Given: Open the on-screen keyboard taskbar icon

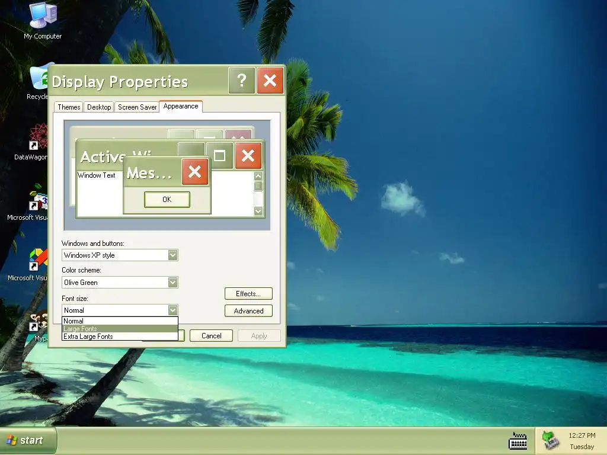Looking at the screenshot, I should pyautogui.click(x=518, y=441).
